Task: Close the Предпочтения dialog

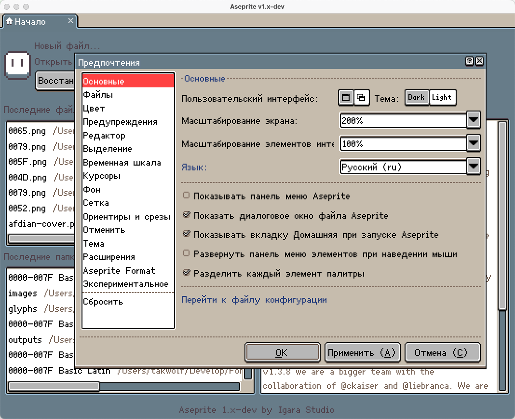Action: pos(479,61)
